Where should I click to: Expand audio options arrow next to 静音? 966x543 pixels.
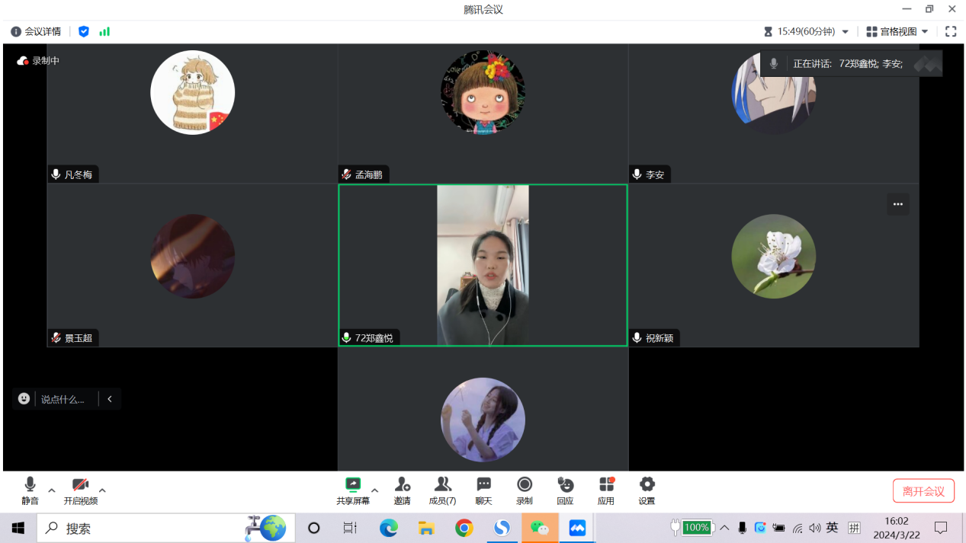pos(52,490)
